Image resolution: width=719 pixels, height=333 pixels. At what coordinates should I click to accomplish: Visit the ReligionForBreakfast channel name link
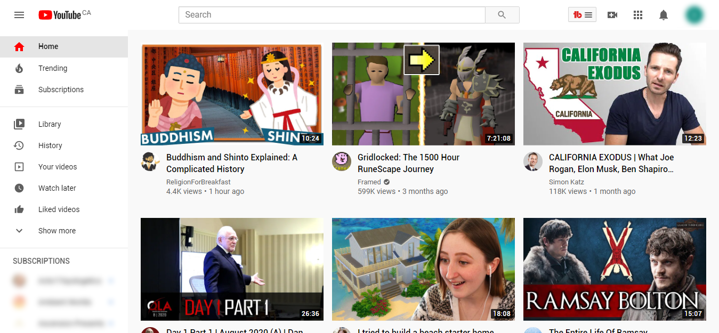click(198, 182)
